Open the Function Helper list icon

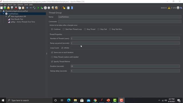click(68, 8)
